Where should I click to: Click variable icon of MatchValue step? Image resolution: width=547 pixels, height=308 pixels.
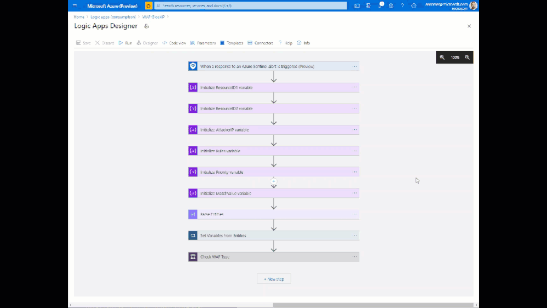pos(193,193)
